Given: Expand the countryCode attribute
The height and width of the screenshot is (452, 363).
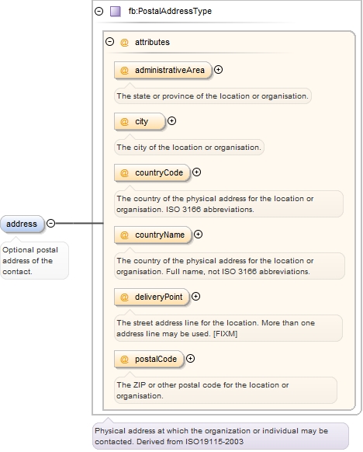Looking at the screenshot, I should pos(196,172).
